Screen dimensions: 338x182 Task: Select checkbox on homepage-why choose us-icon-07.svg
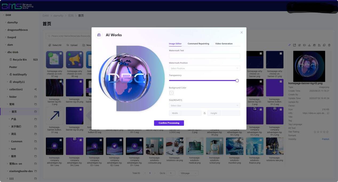coord(61,54)
